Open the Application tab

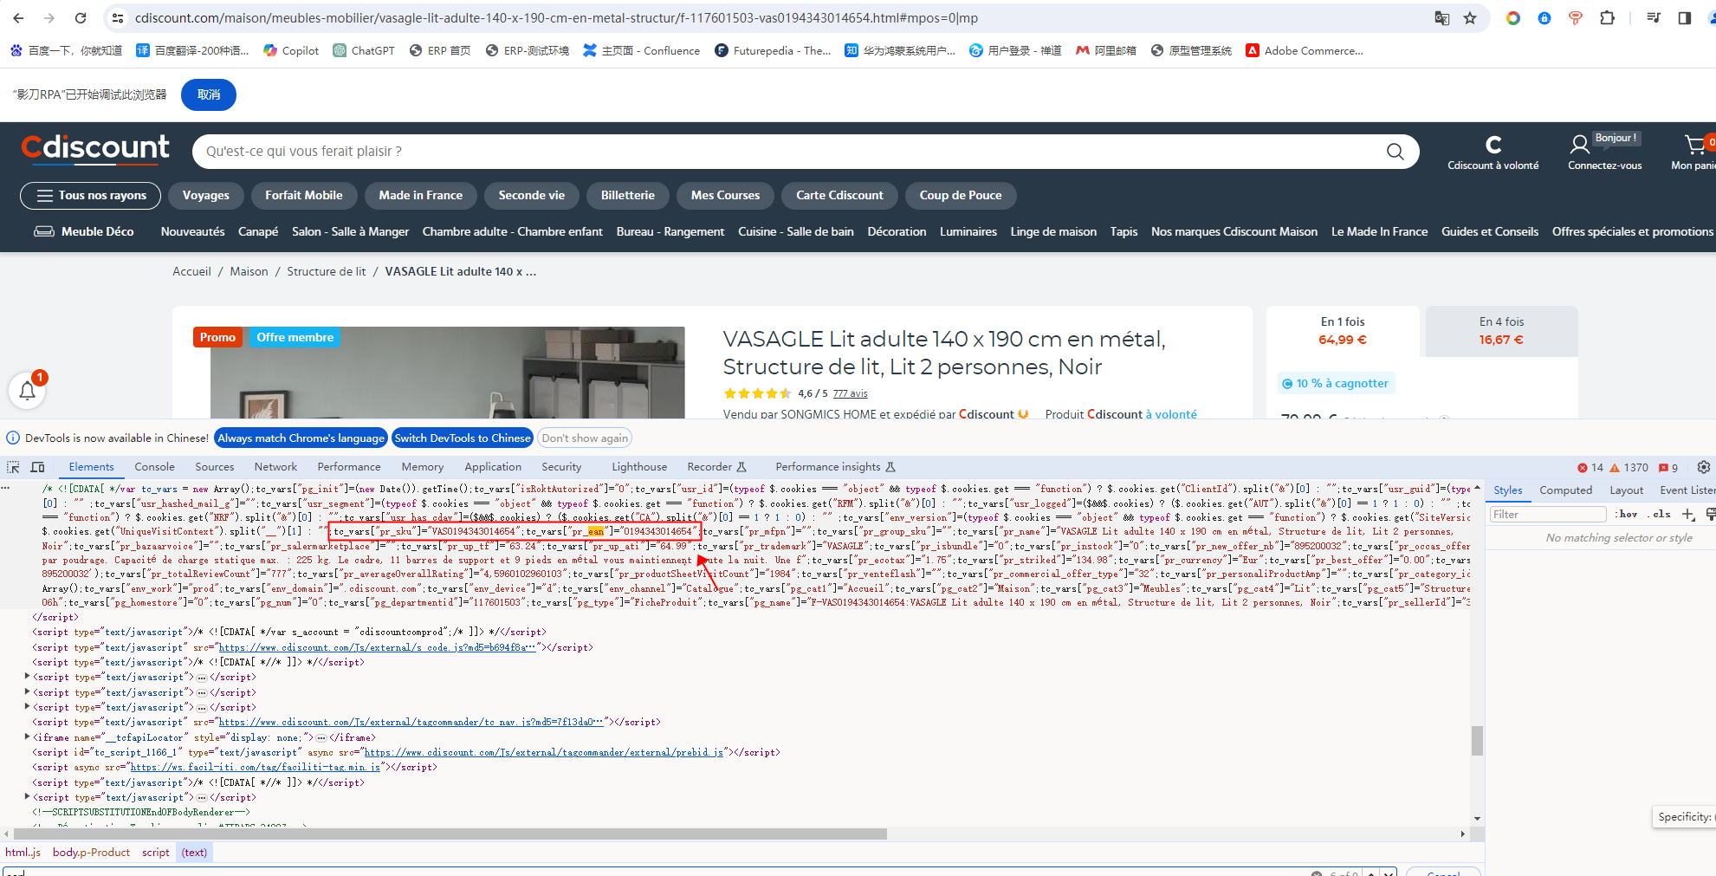pyautogui.click(x=493, y=467)
